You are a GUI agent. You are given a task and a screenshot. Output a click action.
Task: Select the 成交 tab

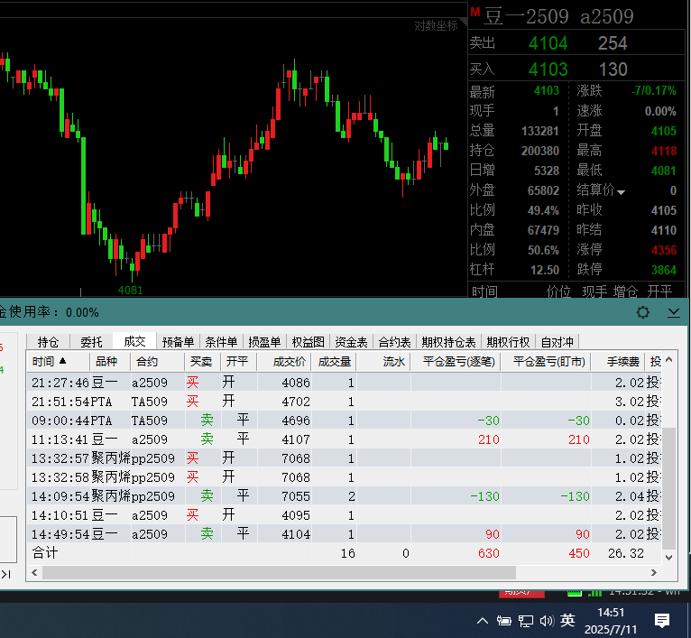134,341
